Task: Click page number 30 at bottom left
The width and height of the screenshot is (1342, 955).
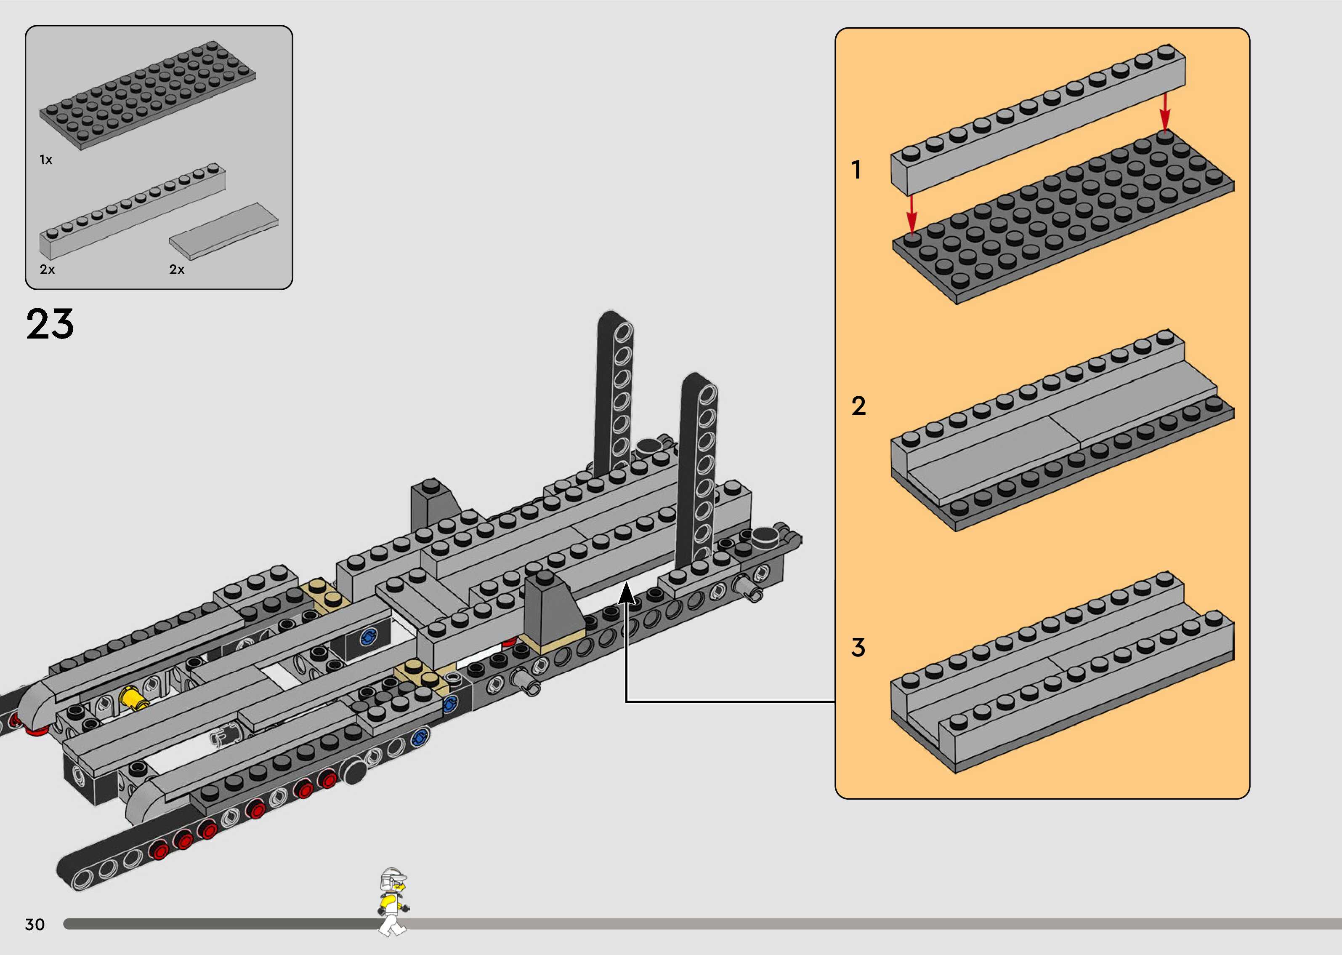Action: 35,924
